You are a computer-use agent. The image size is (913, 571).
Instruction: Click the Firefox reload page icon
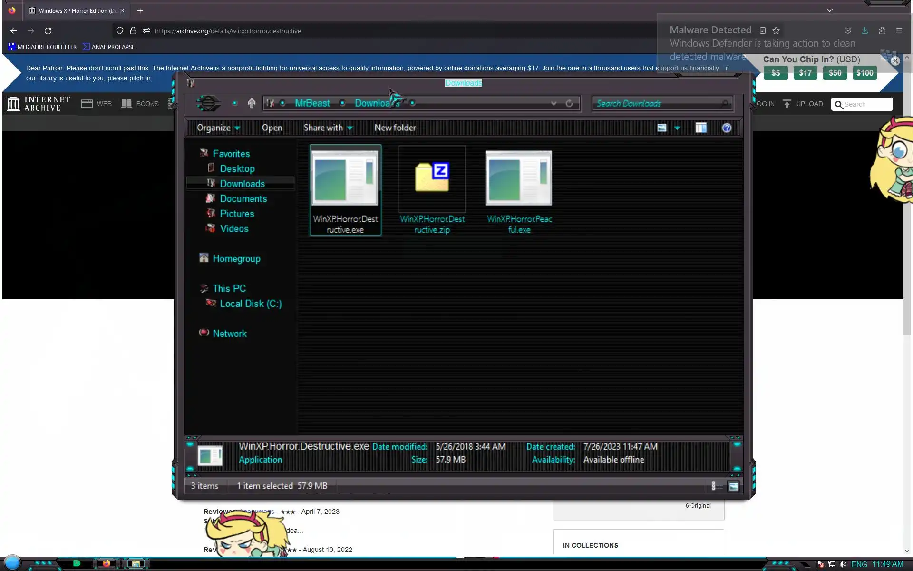48,31
